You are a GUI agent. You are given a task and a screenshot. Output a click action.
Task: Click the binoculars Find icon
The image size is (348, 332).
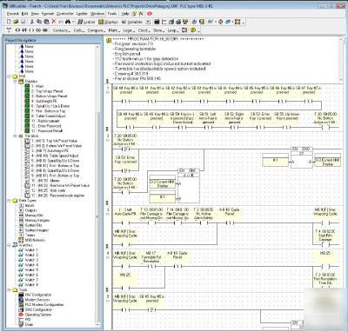[x=68, y=22]
